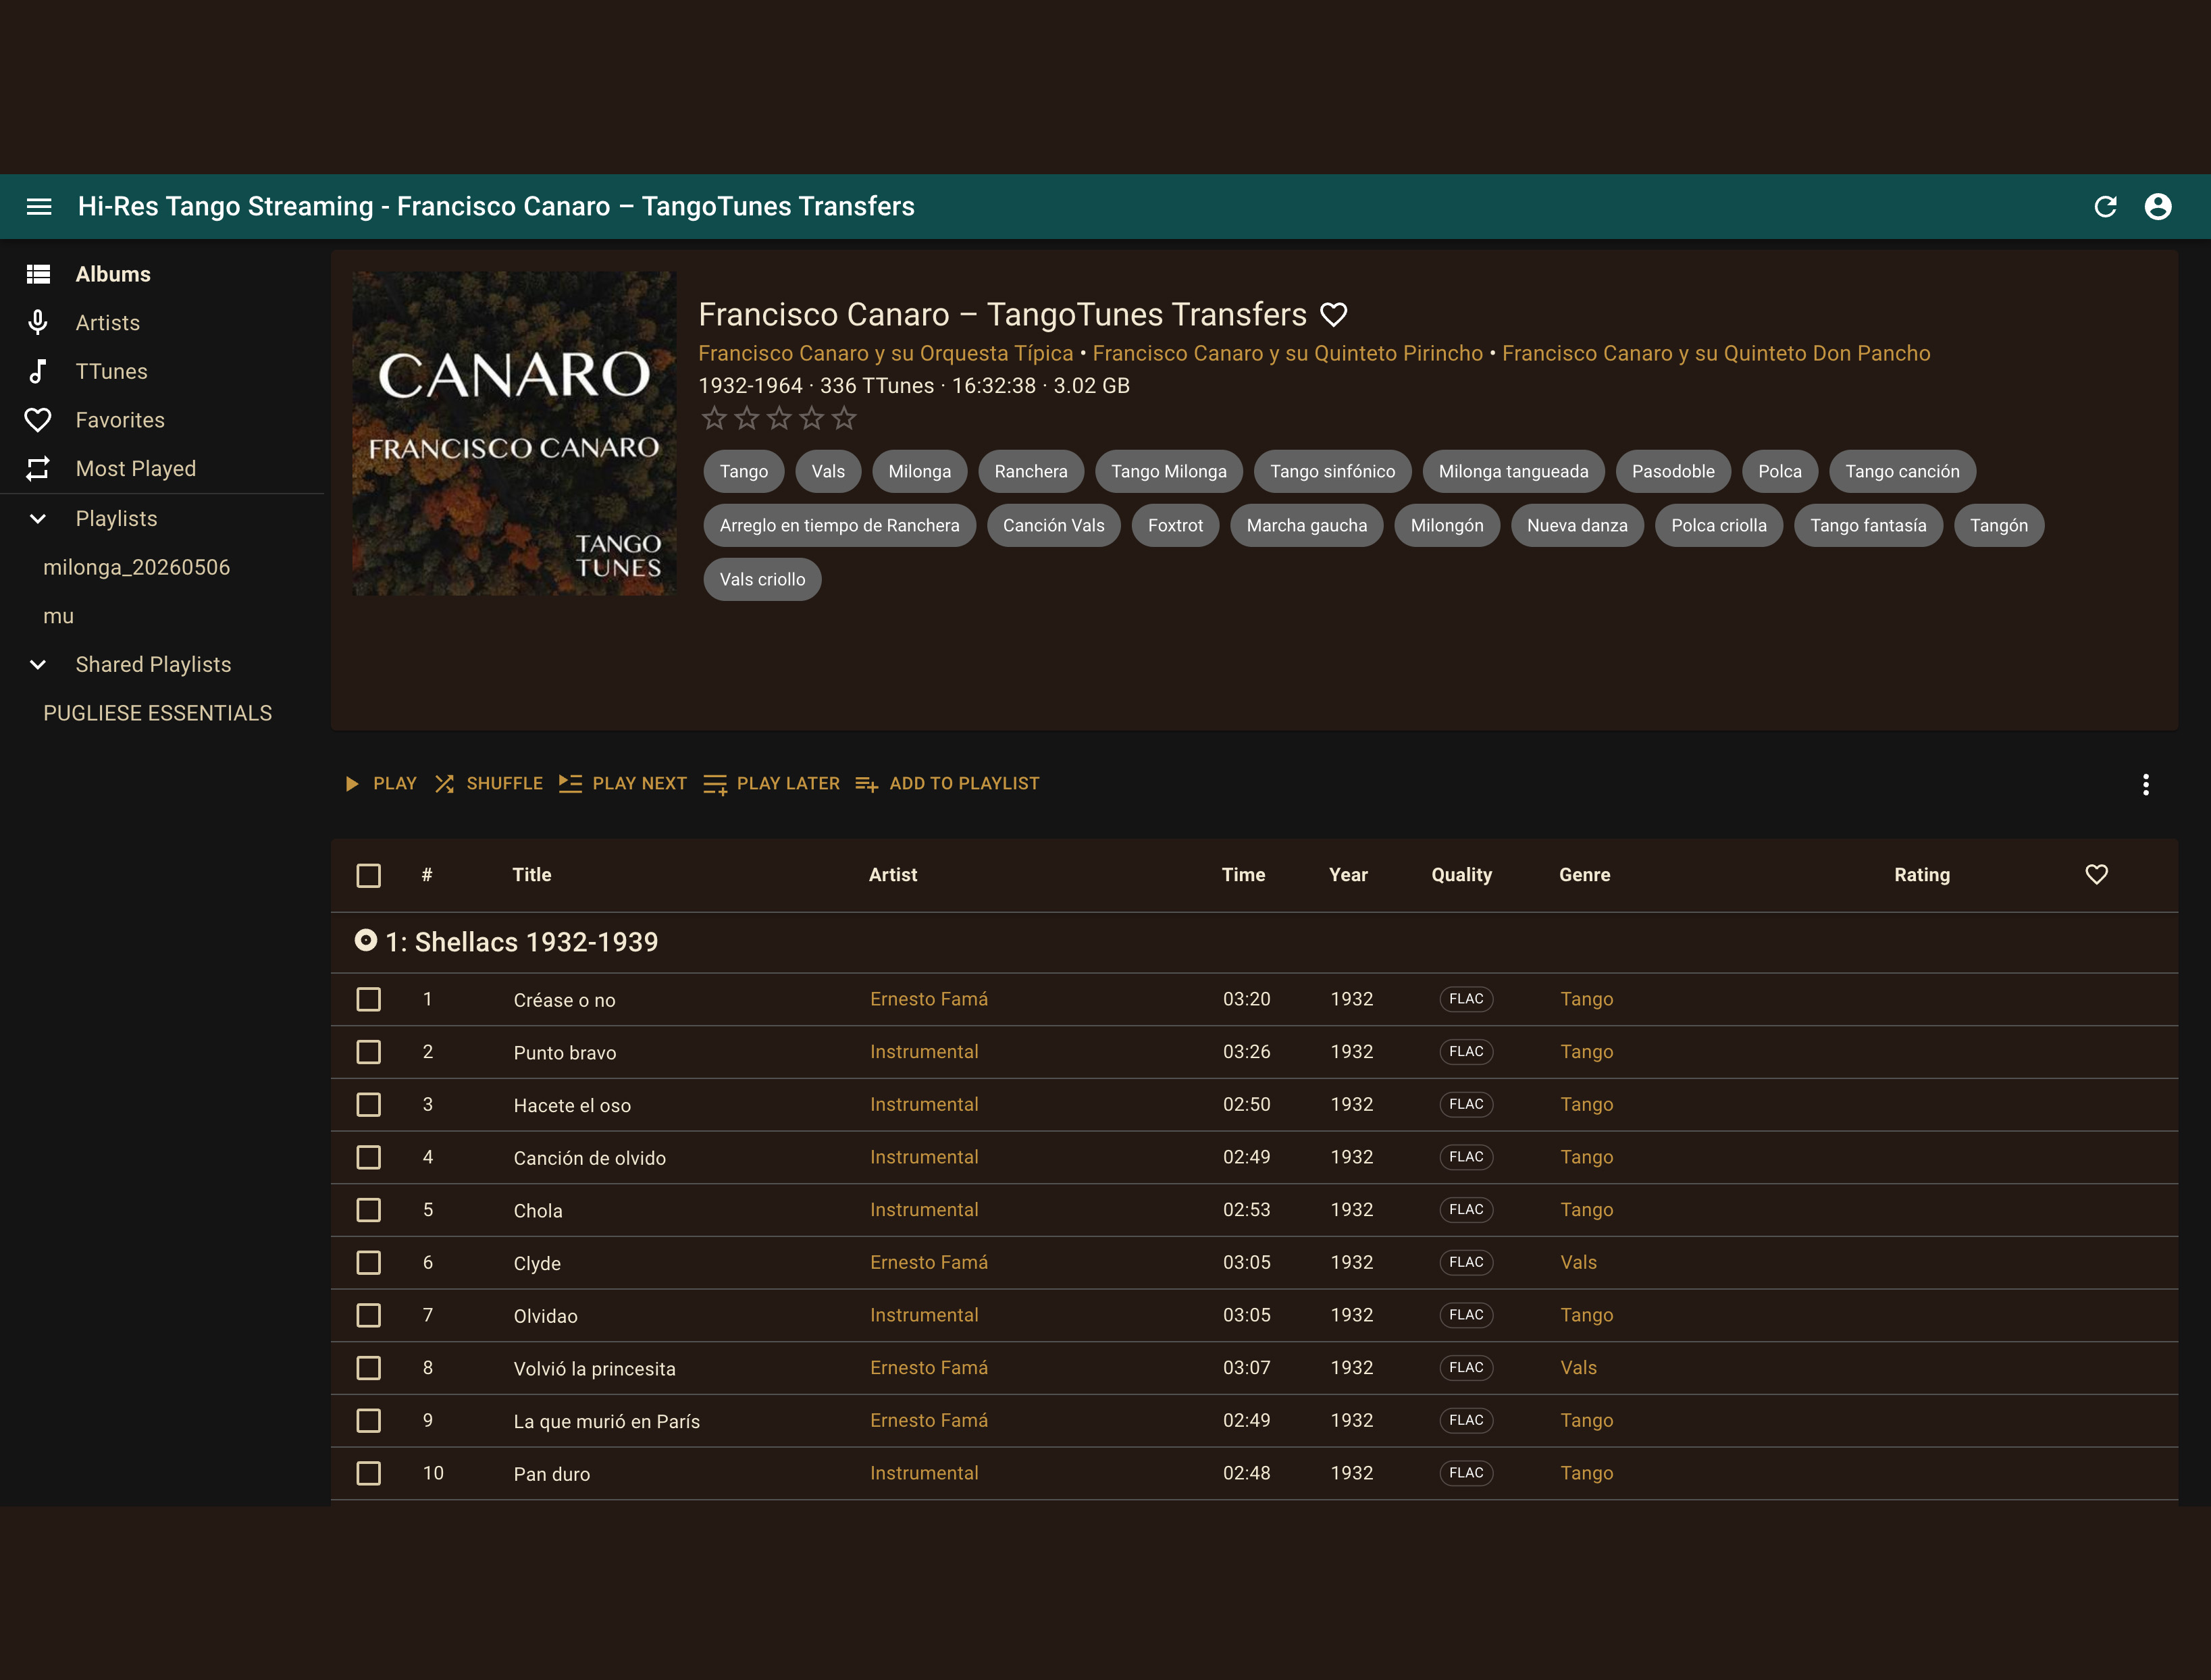The height and width of the screenshot is (1680, 2211).
Task: Click the Canaro album cover art
Action: [x=514, y=434]
